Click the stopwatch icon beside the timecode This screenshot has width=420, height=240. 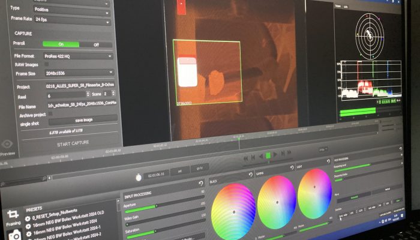click(x=139, y=177)
